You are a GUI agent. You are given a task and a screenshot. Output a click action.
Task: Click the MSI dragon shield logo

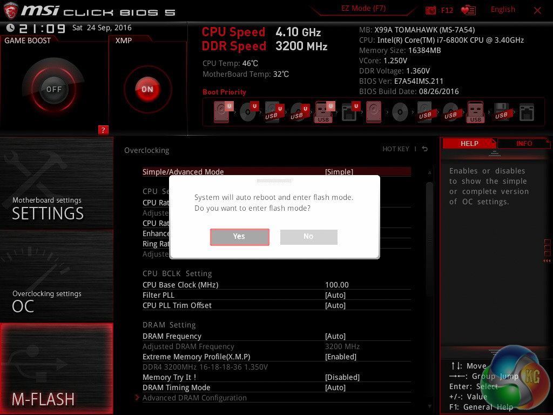pos(11,11)
